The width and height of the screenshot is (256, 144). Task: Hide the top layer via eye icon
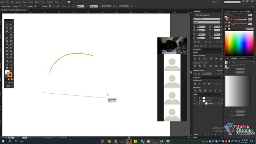(x=194, y=98)
